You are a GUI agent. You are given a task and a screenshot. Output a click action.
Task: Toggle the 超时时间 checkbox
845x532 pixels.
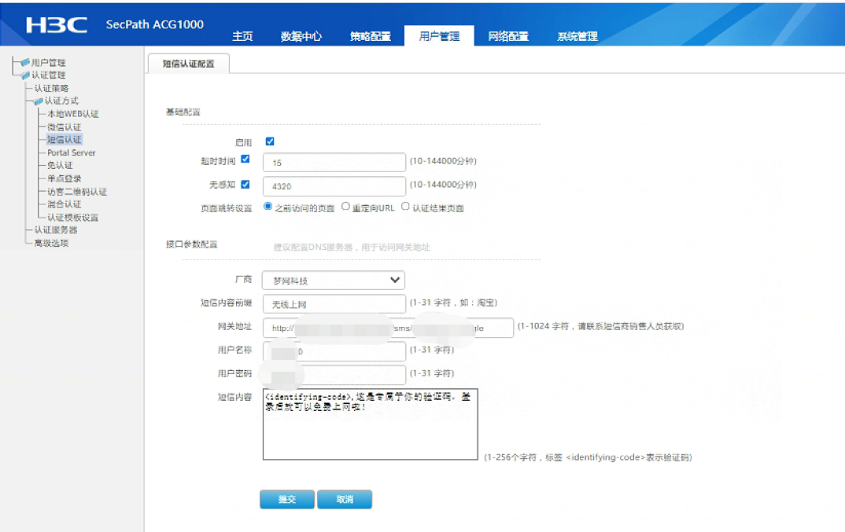(245, 159)
